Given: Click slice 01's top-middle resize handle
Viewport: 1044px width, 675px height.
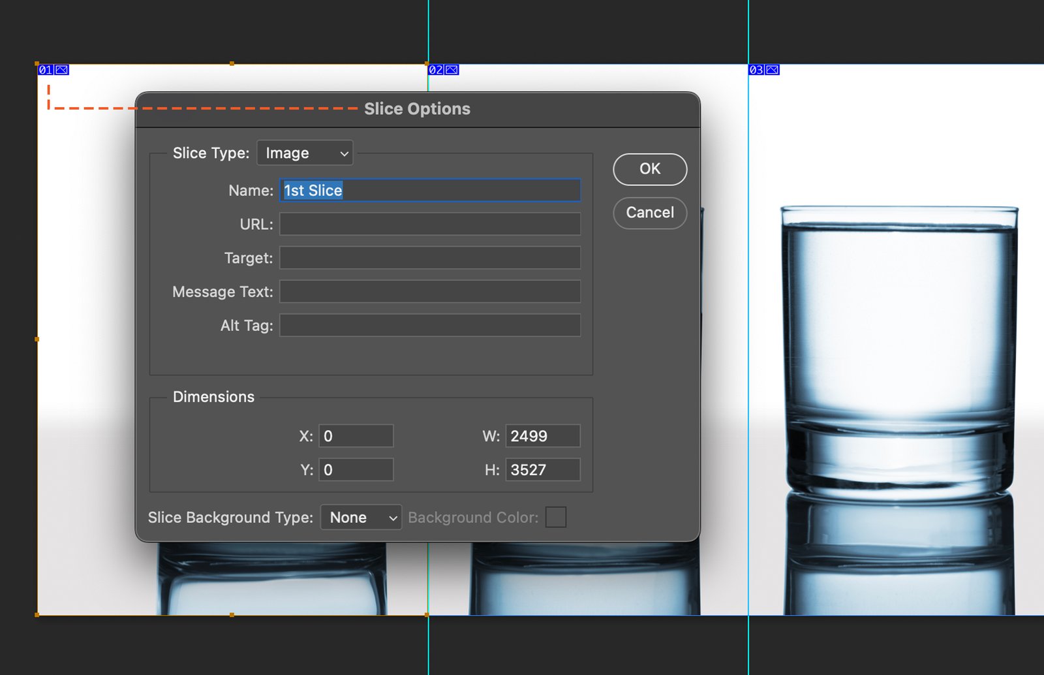Looking at the screenshot, I should coord(232,64).
